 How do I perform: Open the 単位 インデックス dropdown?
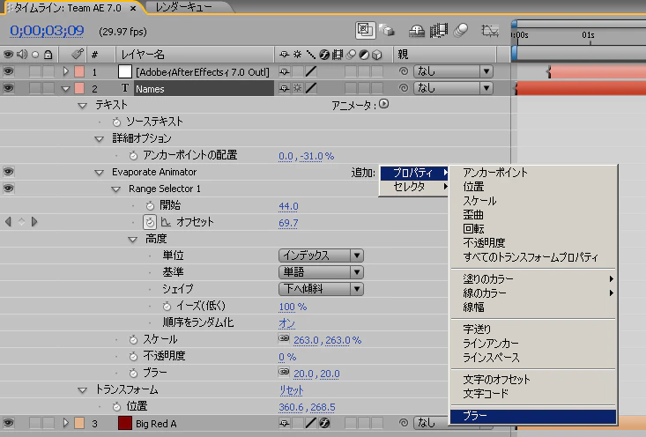click(x=321, y=256)
